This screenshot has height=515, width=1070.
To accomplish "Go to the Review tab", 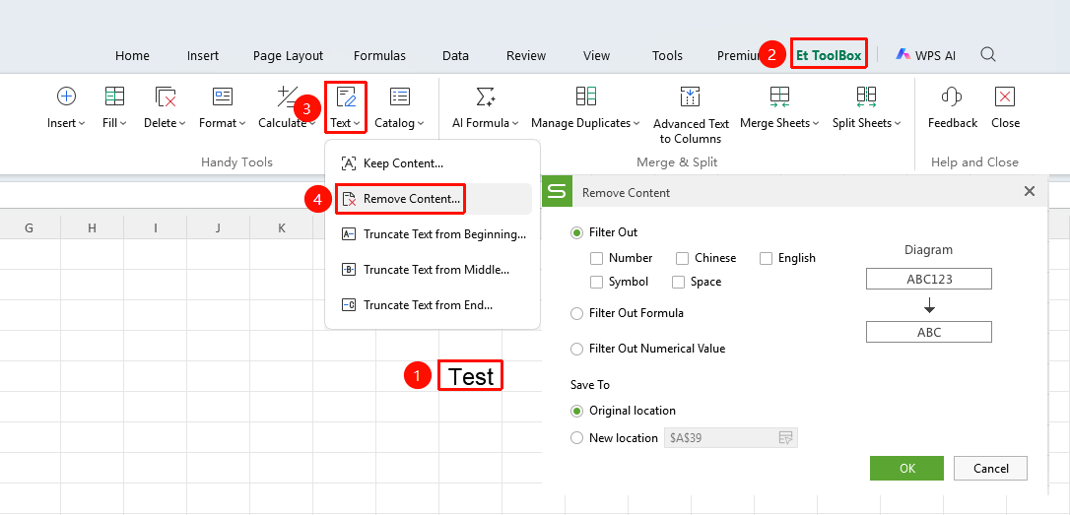I will [x=526, y=56].
